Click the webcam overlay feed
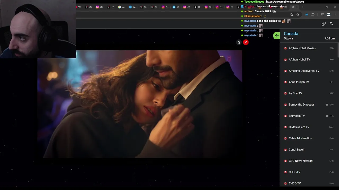Image resolution: width=339 pixels, height=190 pixels. pyautogui.click(x=38, y=29)
